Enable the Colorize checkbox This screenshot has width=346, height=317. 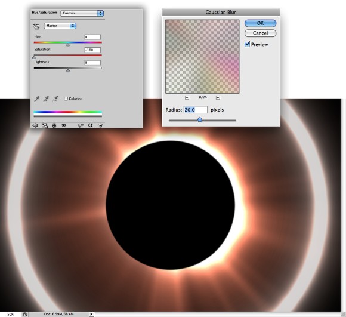(66, 99)
